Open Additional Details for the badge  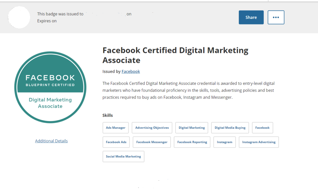51,141
